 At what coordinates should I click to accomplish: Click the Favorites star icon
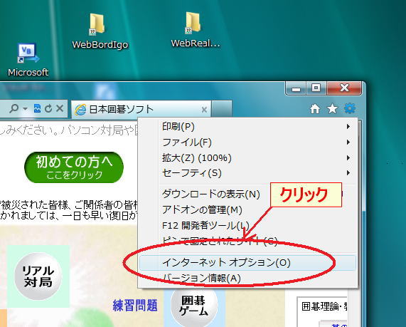pyautogui.click(x=332, y=109)
